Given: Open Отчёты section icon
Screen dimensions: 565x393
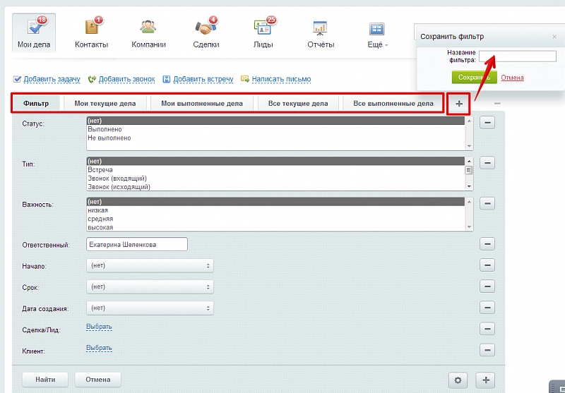Looking at the screenshot, I should tap(320, 29).
